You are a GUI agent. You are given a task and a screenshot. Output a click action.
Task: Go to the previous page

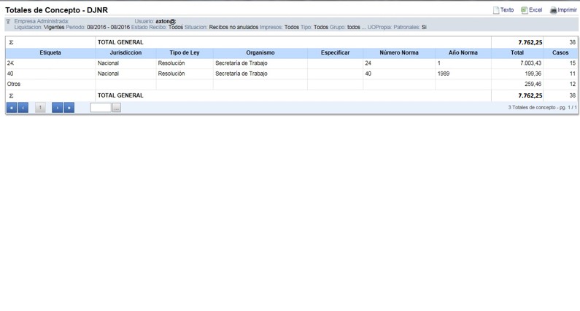[23, 108]
